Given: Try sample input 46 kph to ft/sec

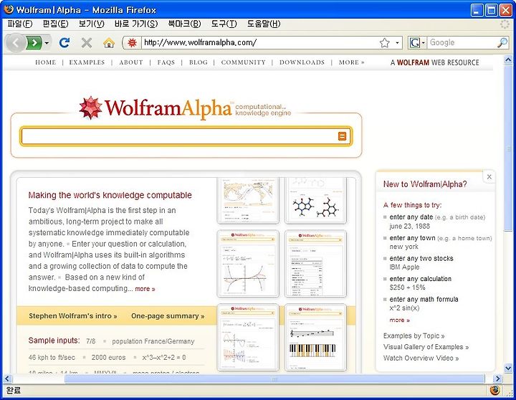Looking at the screenshot, I should tap(52, 357).
